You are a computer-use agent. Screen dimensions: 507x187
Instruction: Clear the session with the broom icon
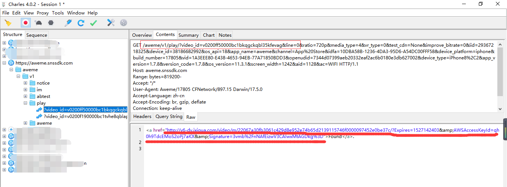(x=8, y=23)
